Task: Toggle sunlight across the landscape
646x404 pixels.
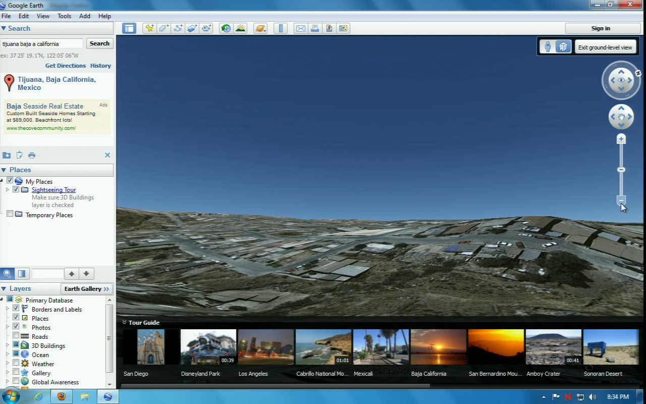Action: 240,28
